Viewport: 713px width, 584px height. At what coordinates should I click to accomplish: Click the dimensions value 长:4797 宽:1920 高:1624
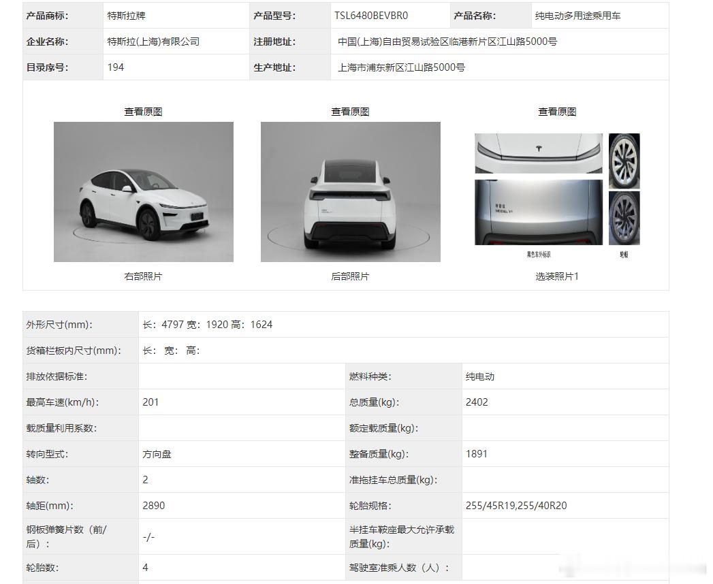tap(207, 325)
